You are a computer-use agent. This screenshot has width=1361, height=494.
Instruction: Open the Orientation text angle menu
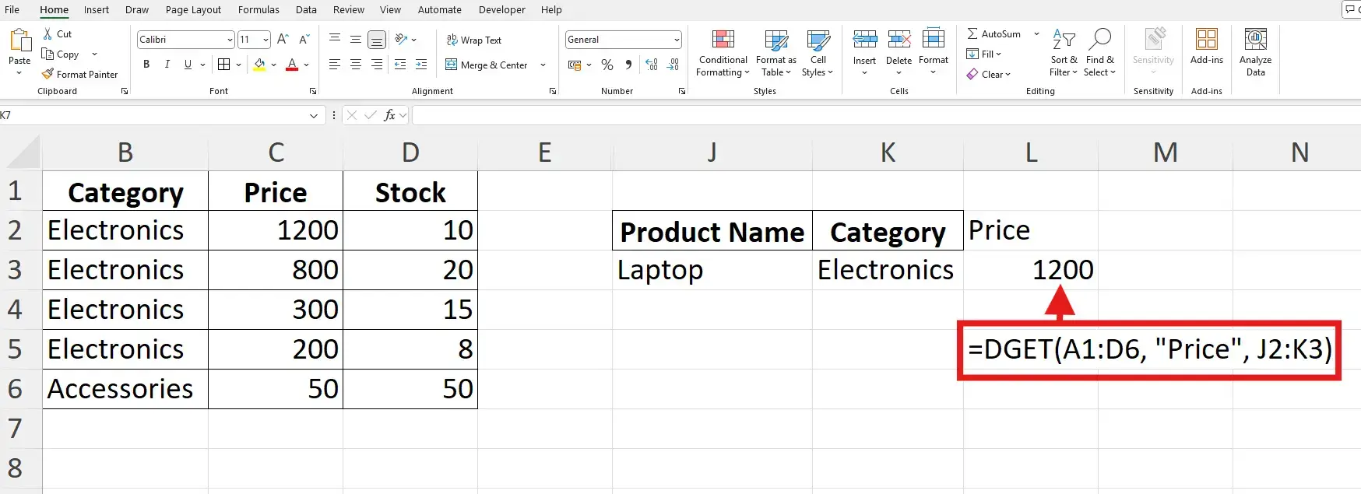pos(405,39)
